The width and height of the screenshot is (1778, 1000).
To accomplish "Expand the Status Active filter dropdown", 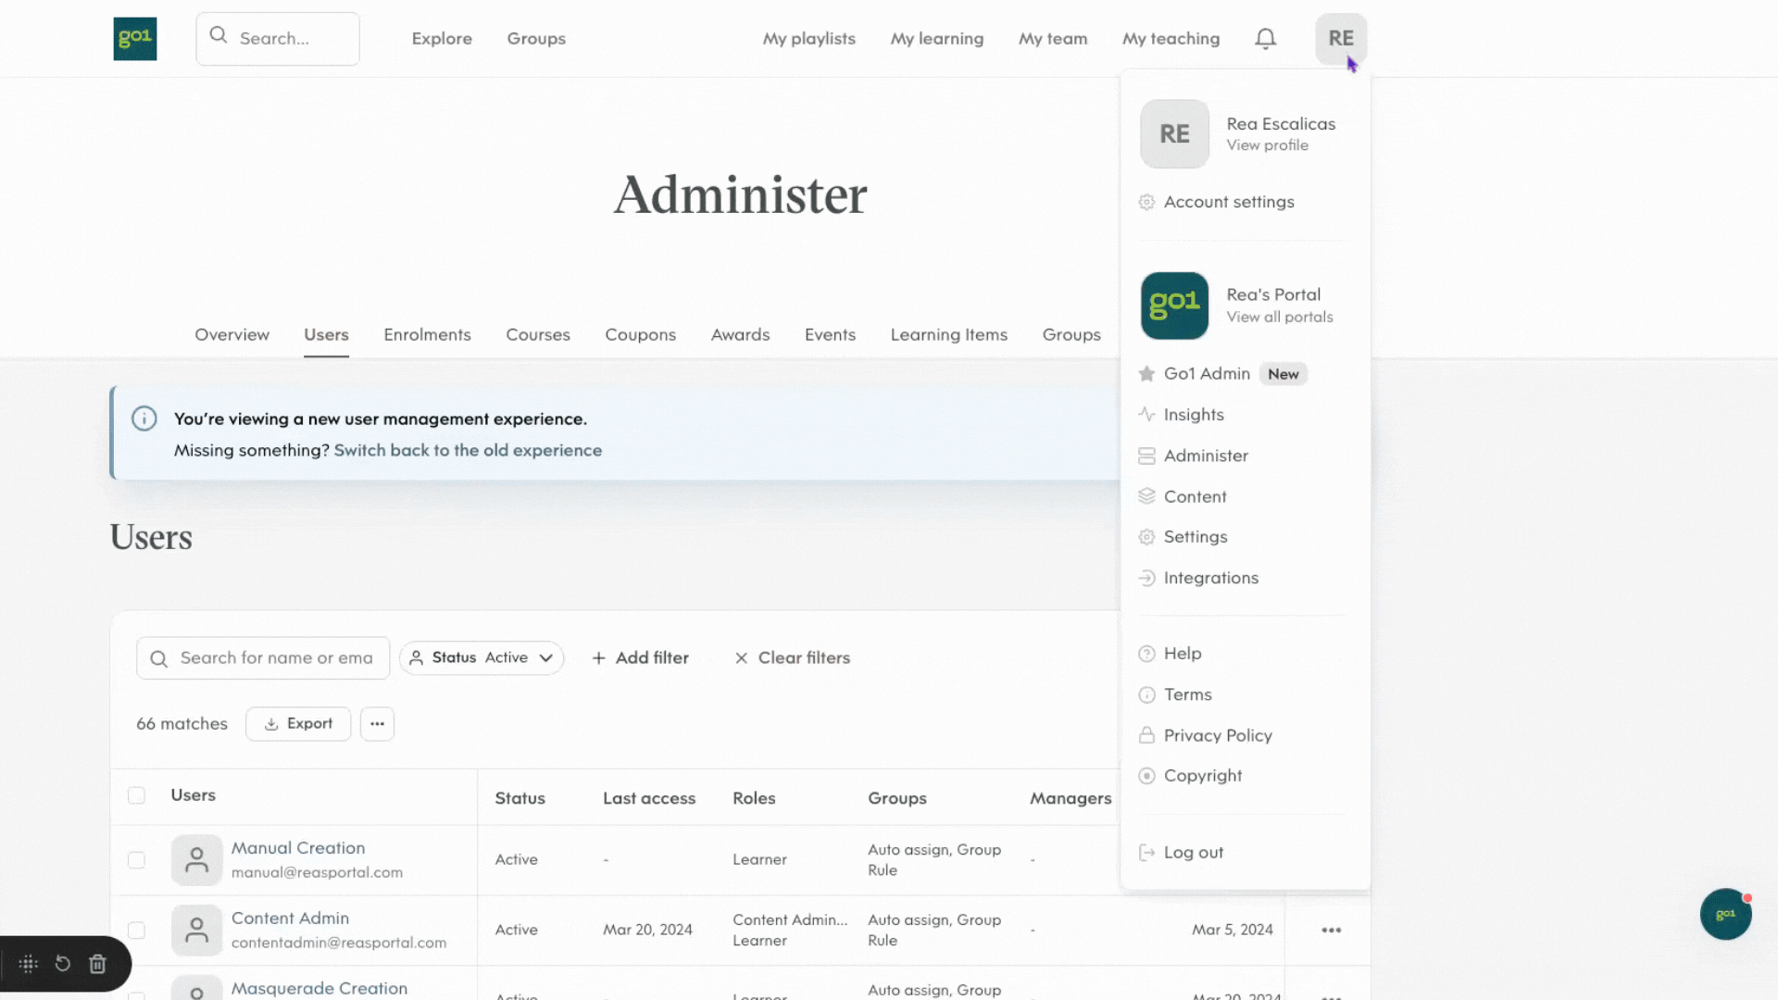I will 481,657.
